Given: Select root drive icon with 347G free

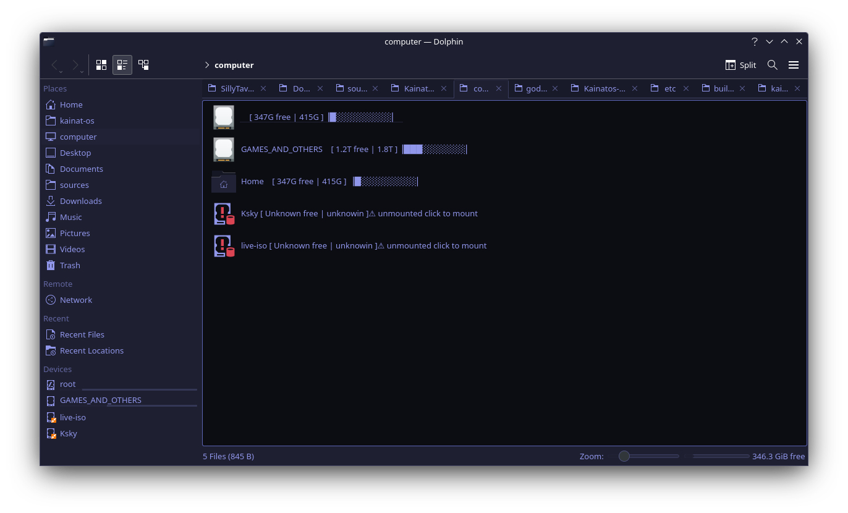Looking at the screenshot, I should tap(224, 117).
